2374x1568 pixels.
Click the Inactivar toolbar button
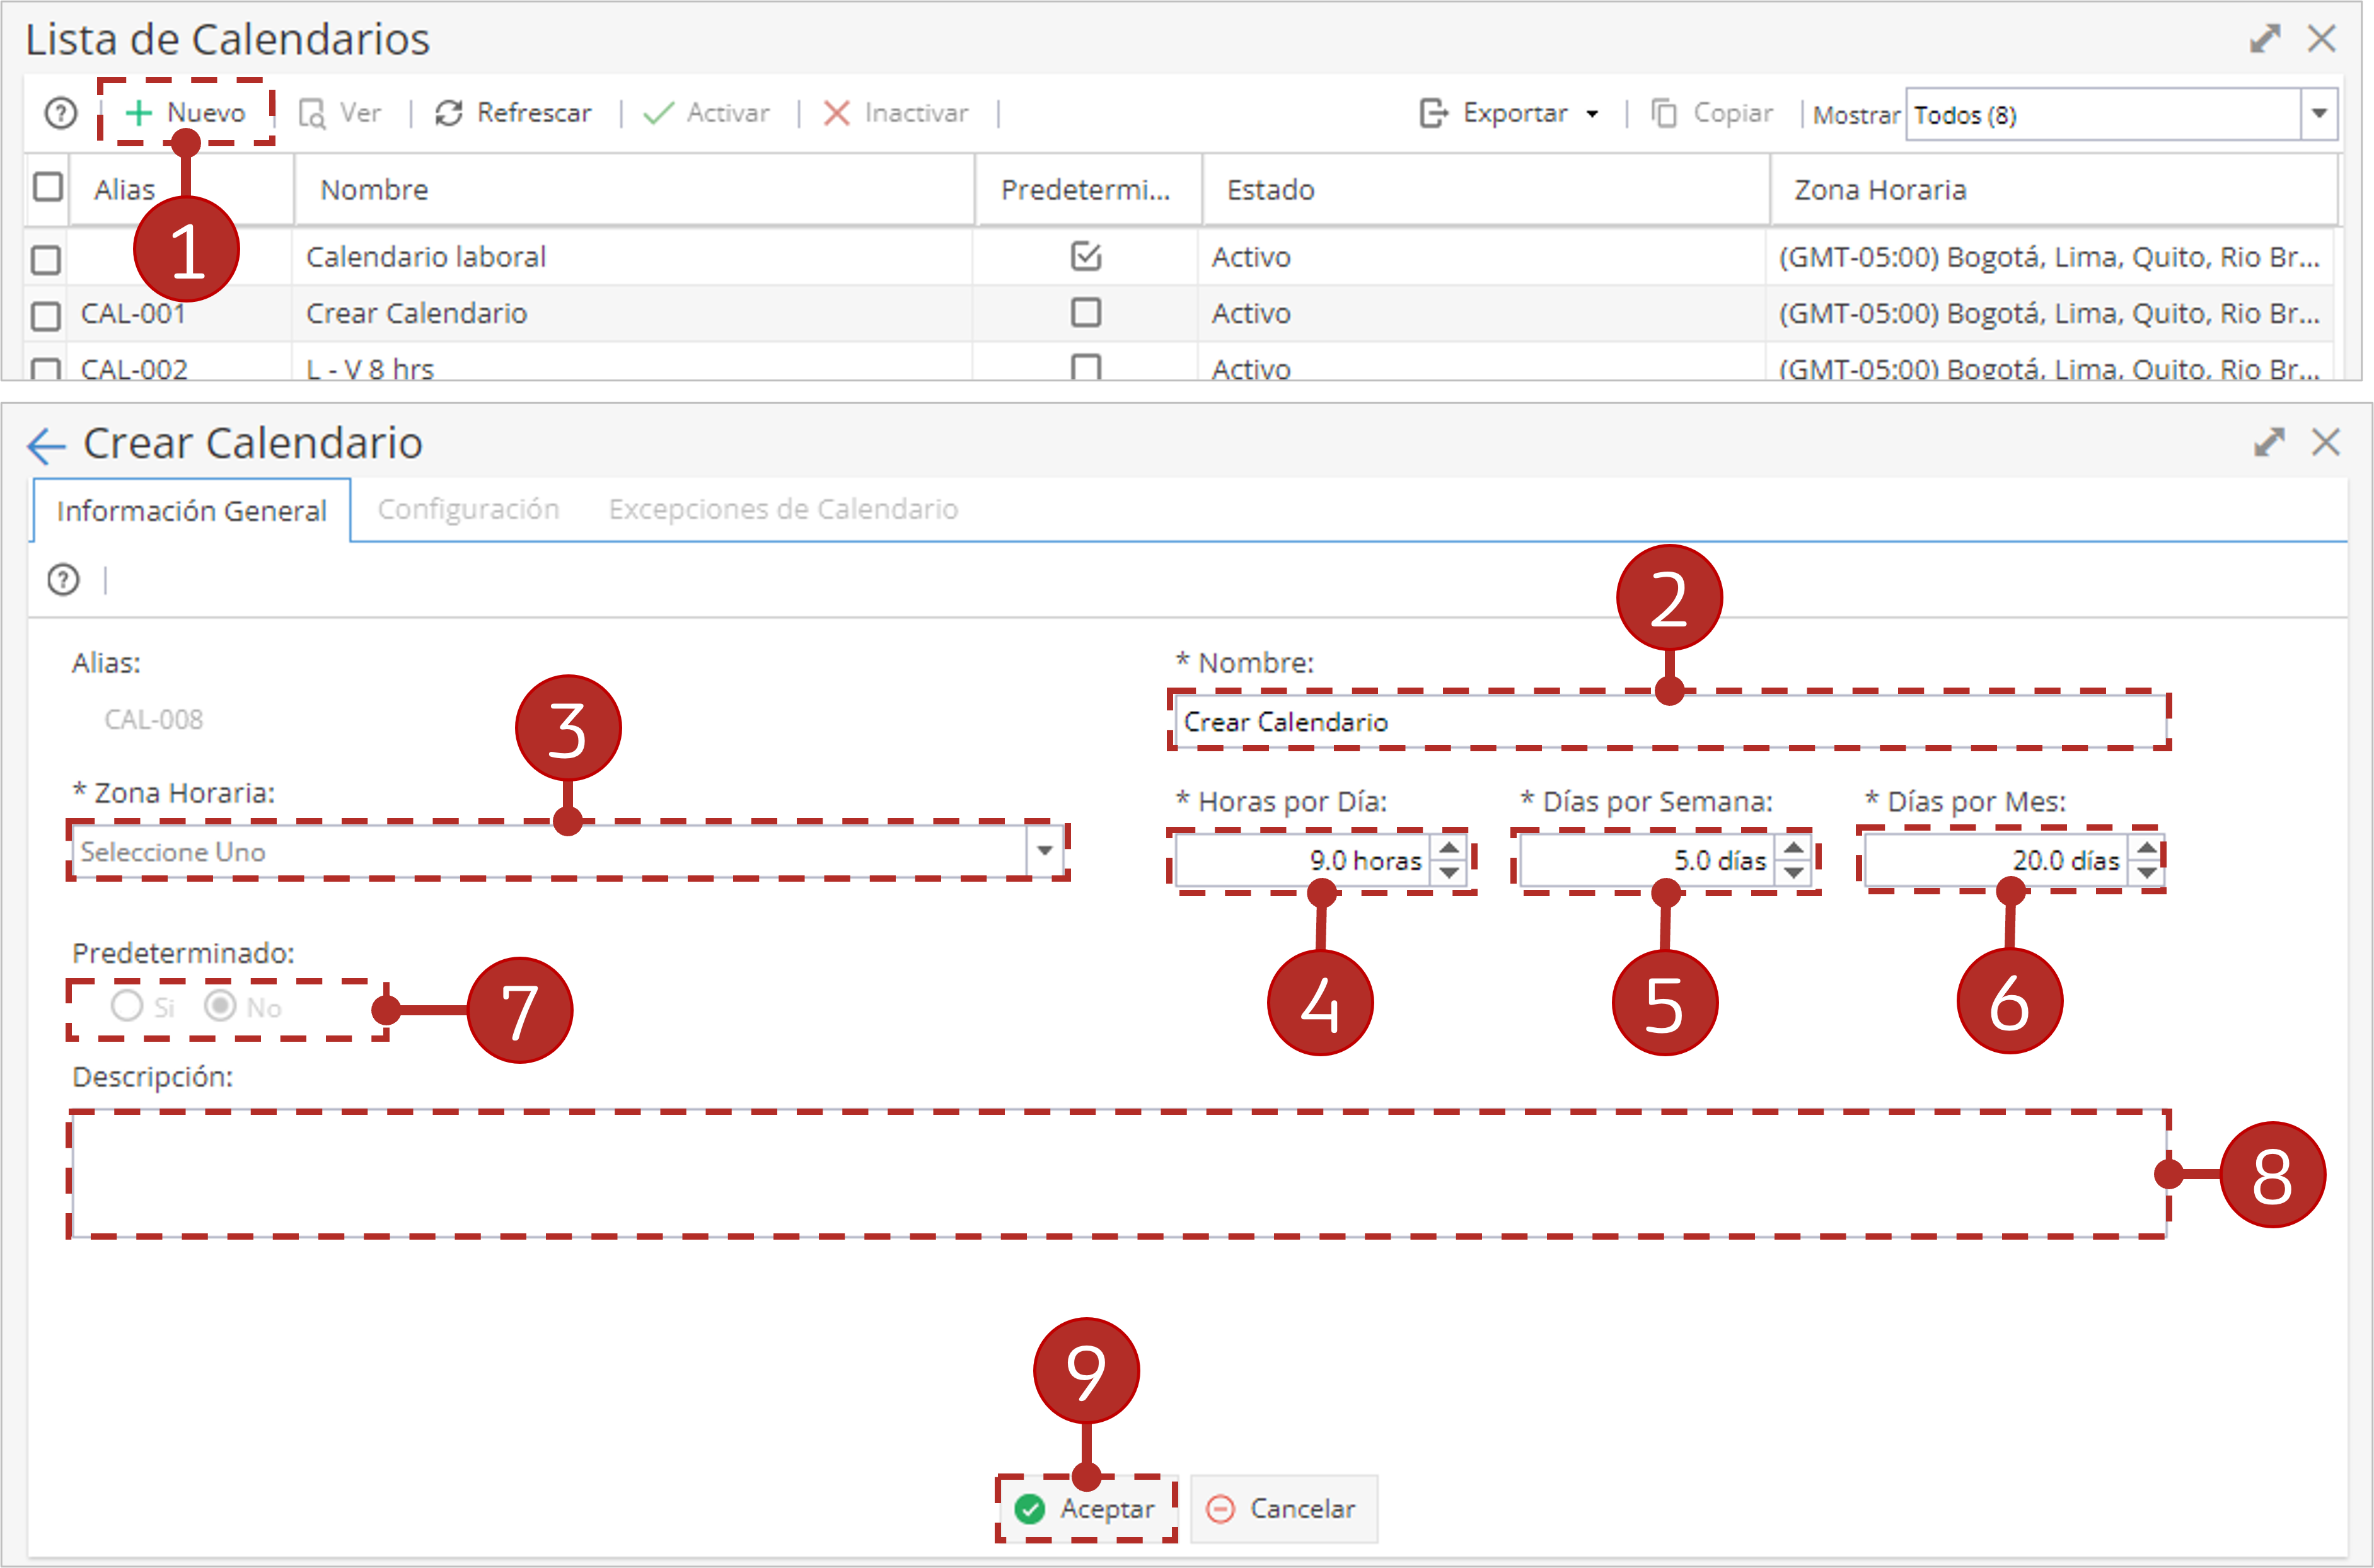pos(896,113)
